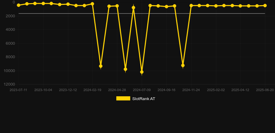This screenshot has width=275, height=133.
Task: Click the gray horizontal average line
Action: point(142,14)
